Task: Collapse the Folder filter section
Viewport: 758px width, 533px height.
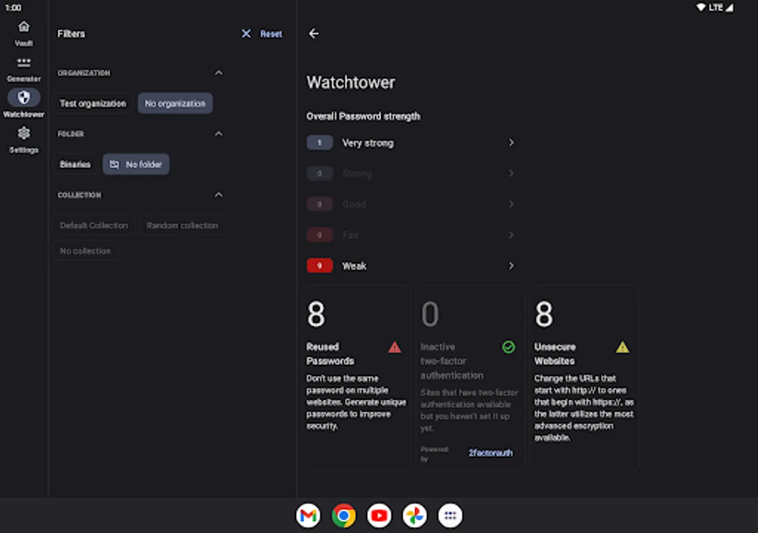Action: (219, 134)
